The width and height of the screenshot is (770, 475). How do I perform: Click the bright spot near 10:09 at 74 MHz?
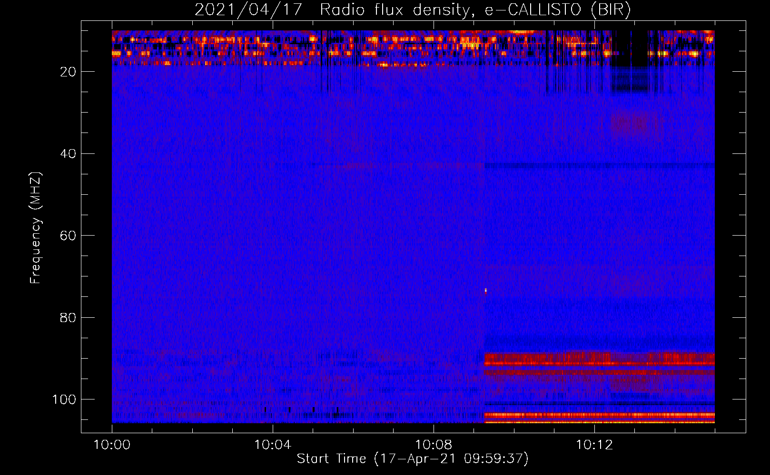[486, 291]
